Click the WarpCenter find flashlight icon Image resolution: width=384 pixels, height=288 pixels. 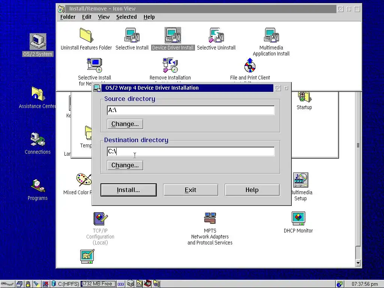tap(36, 284)
